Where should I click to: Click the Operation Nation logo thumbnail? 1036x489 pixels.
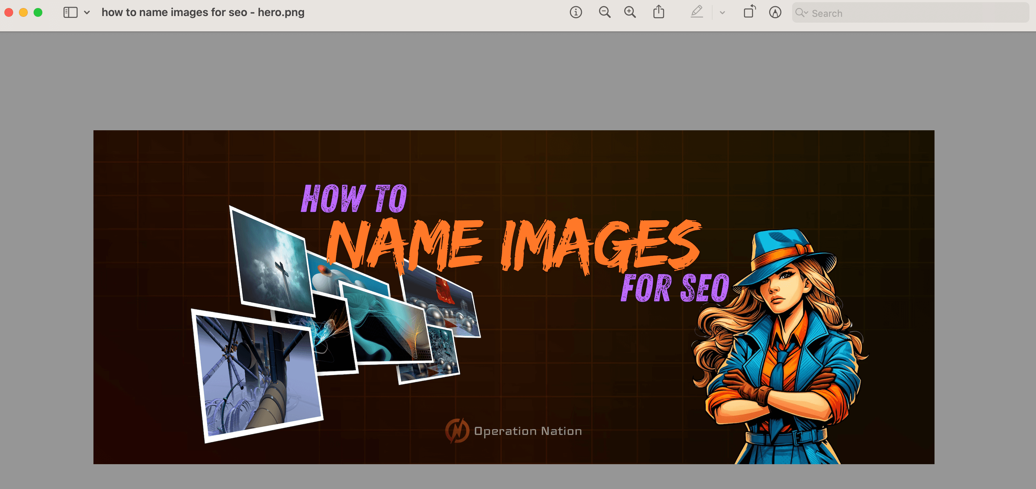457,430
